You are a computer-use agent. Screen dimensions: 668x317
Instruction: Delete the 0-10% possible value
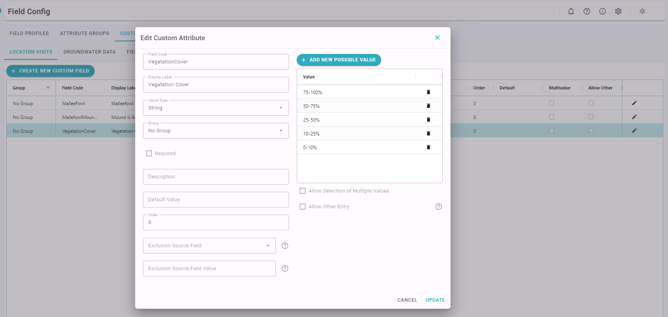[x=428, y=147]
